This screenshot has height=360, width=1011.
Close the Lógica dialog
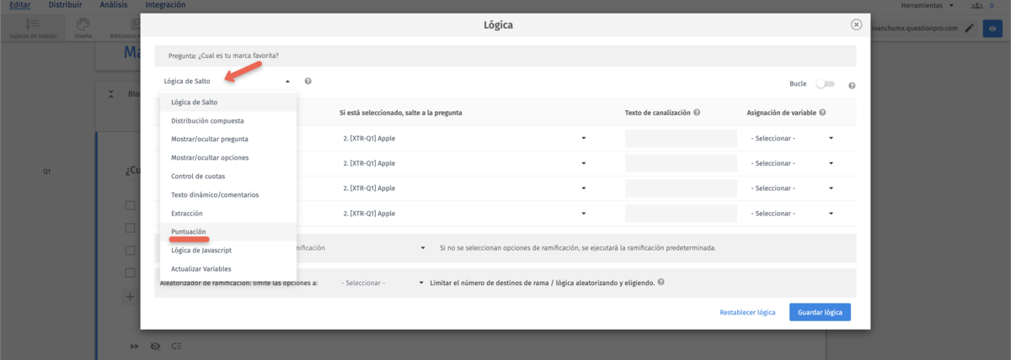tap(856, 24)
